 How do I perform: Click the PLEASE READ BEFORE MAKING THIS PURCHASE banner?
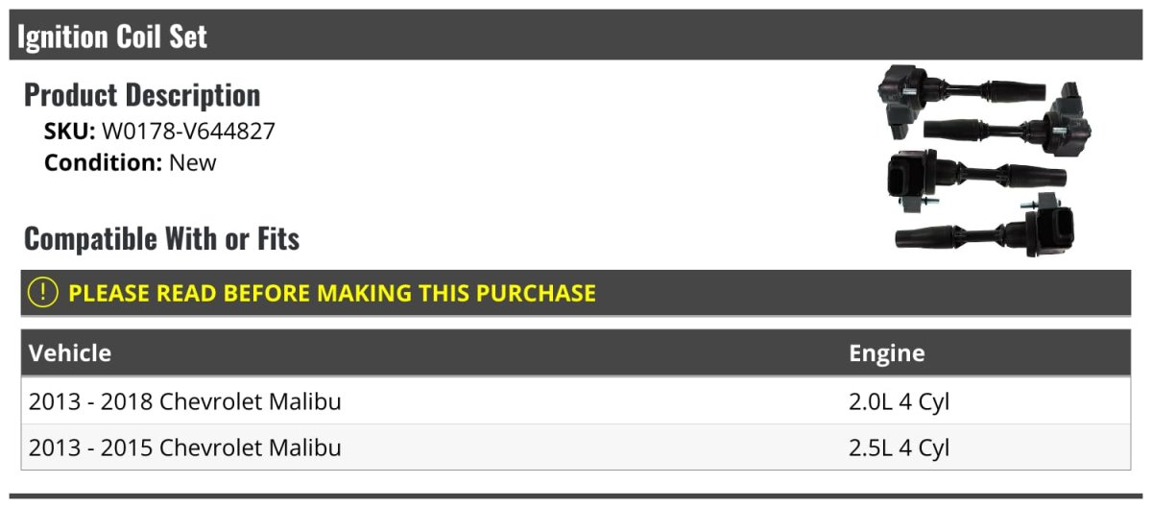click(576, 293)
